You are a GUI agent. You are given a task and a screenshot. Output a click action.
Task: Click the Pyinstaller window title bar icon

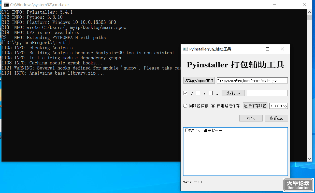coord(185,49)
